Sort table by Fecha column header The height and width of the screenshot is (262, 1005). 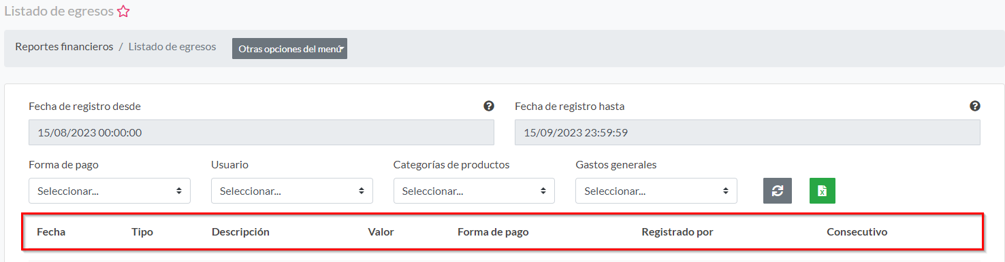pos(51,231)
